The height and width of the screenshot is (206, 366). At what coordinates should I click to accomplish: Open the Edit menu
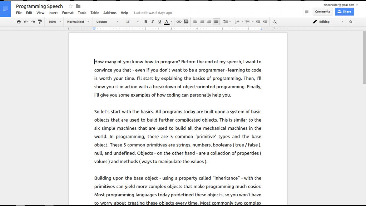coord(29,13)
